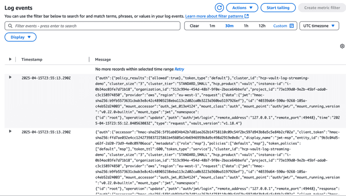
Task: Click the refresh log events icon
Action: click(x=219, y=8)
